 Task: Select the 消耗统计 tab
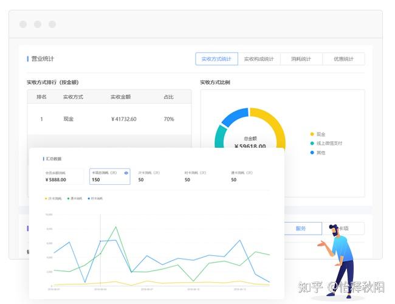click(x=301, y=59)
